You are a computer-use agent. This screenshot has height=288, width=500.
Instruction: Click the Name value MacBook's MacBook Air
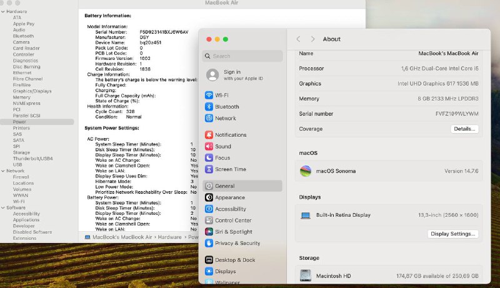point(448,54)
